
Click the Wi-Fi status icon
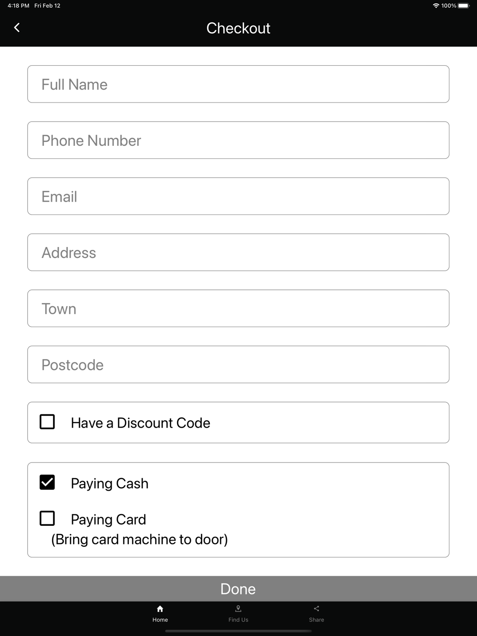pos(436,6)
